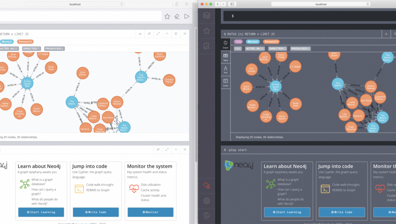The image size is (396, 224).
Task: Open the Favorites star in the dark sidebar
Action: click(x=207, y=30)
